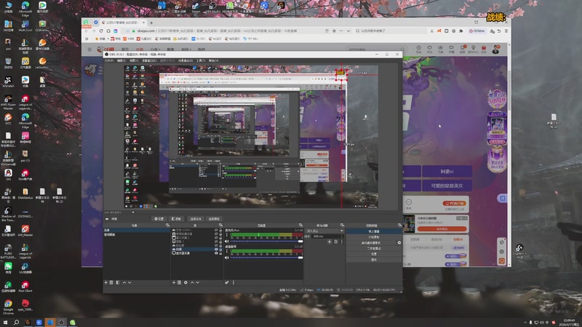Reload the douyu.com page in browser
This screenshot has width=582, height=327.
pyautogui.click(x=101, y=31)
